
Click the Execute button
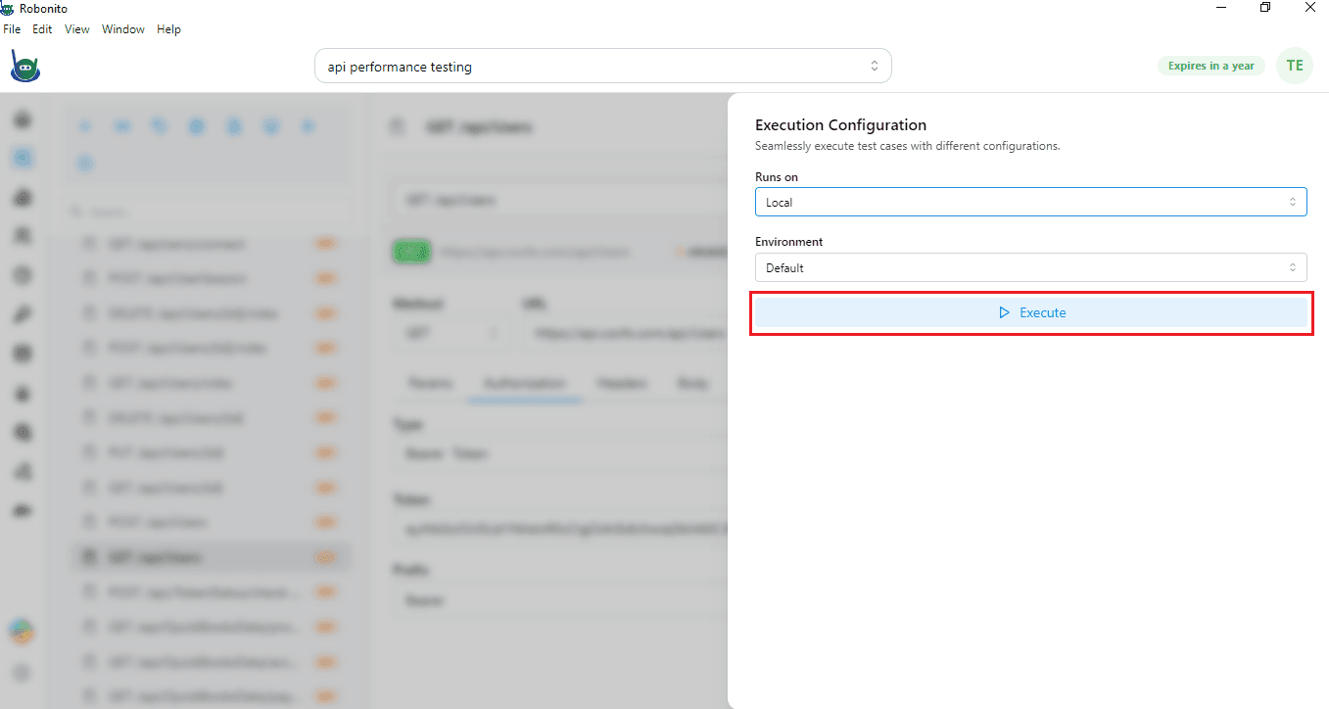1031,312
